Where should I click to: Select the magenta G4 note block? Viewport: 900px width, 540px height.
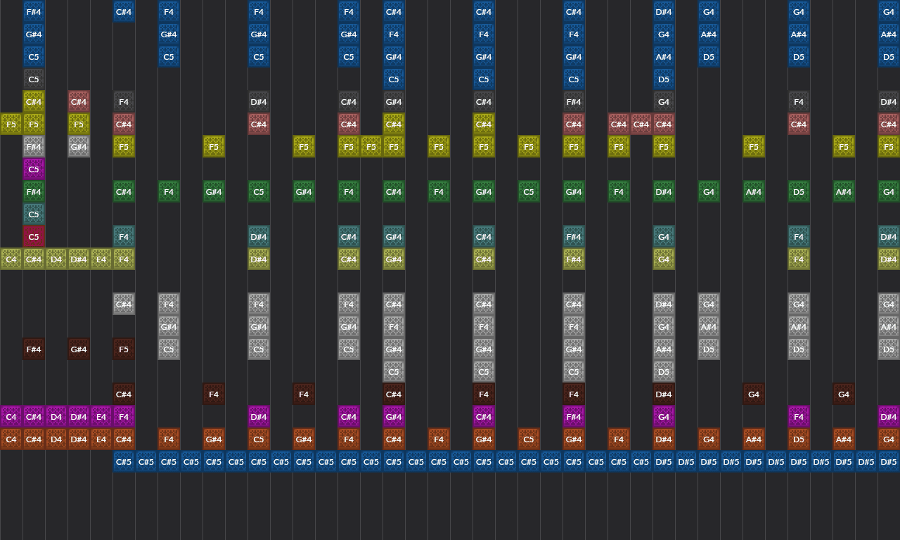point(664,417)
